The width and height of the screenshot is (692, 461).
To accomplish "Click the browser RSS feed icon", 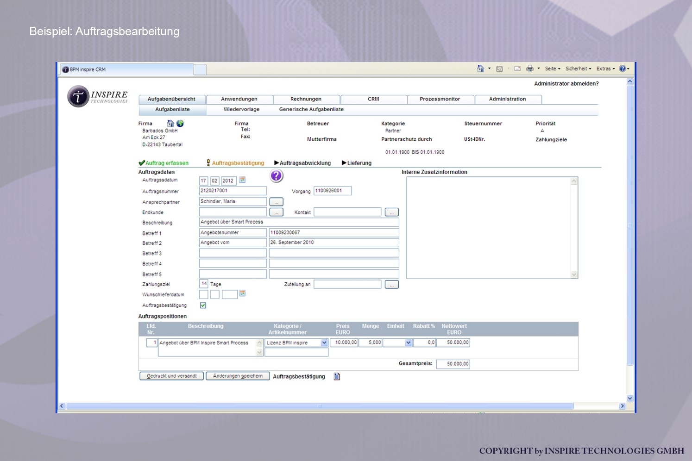I will (x=499, y=69).
